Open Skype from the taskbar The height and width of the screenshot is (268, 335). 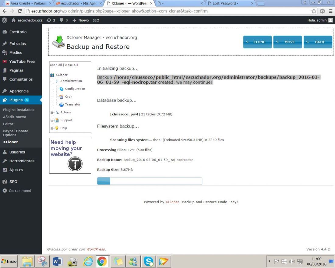click(x=148, y=261)
